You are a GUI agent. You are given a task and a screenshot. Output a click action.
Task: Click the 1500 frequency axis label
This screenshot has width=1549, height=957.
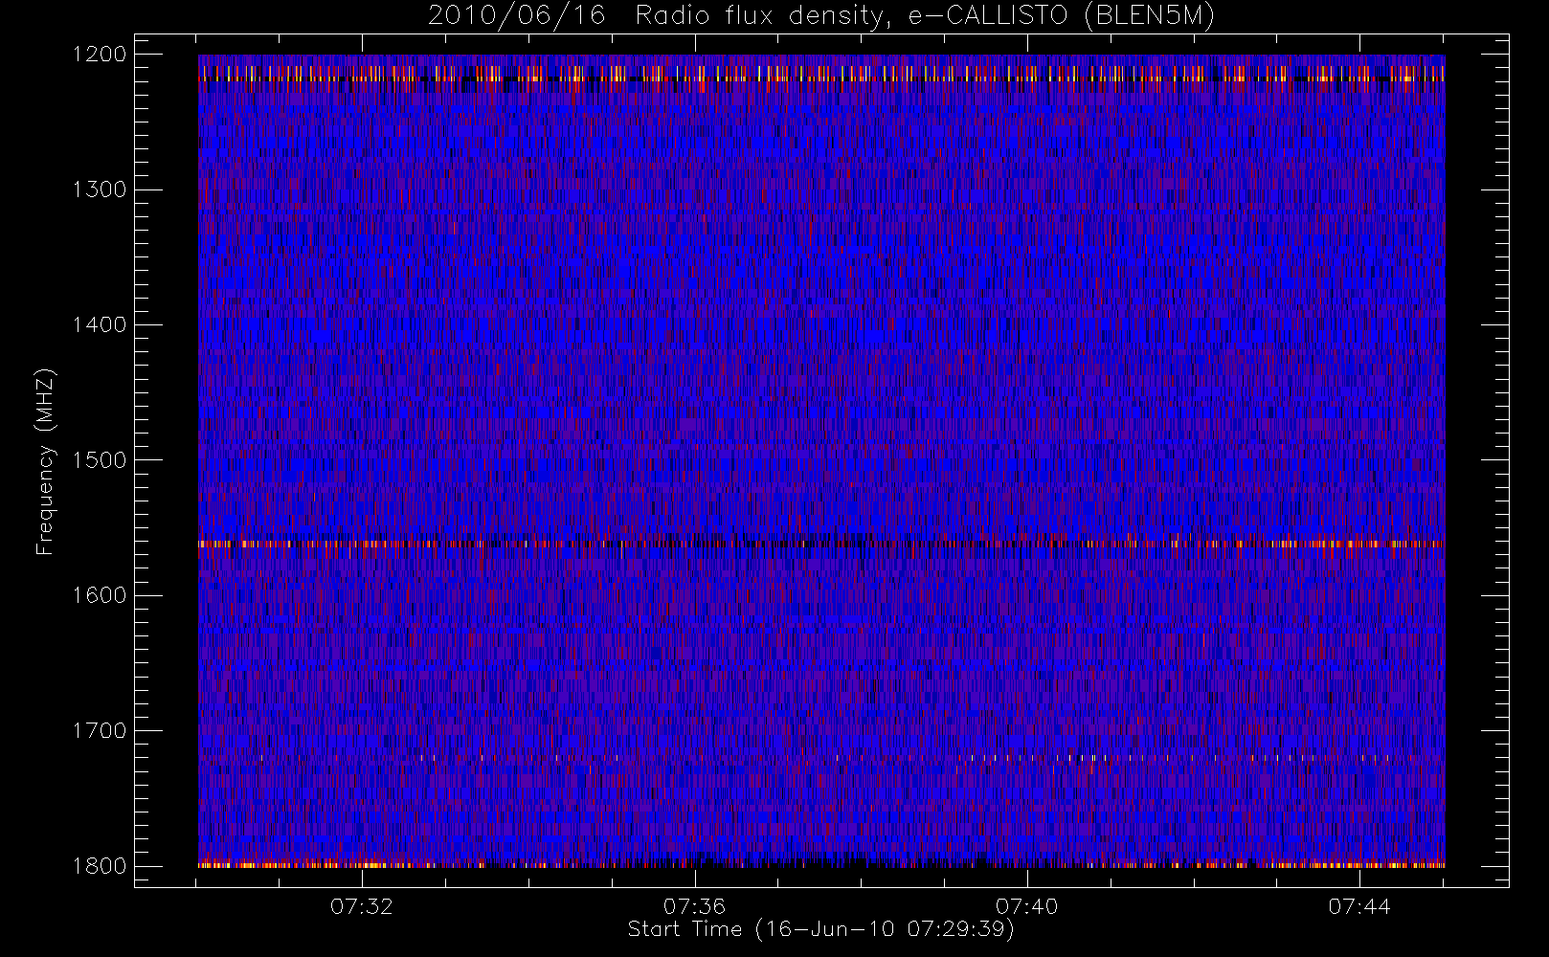pos(100,460)
